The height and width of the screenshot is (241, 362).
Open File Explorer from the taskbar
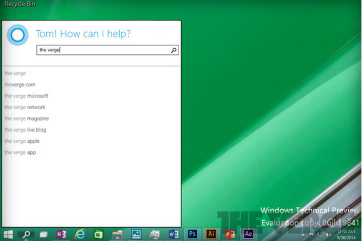[118, 235]
